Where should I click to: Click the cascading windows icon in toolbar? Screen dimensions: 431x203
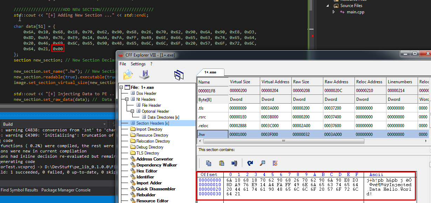[179, 74]
